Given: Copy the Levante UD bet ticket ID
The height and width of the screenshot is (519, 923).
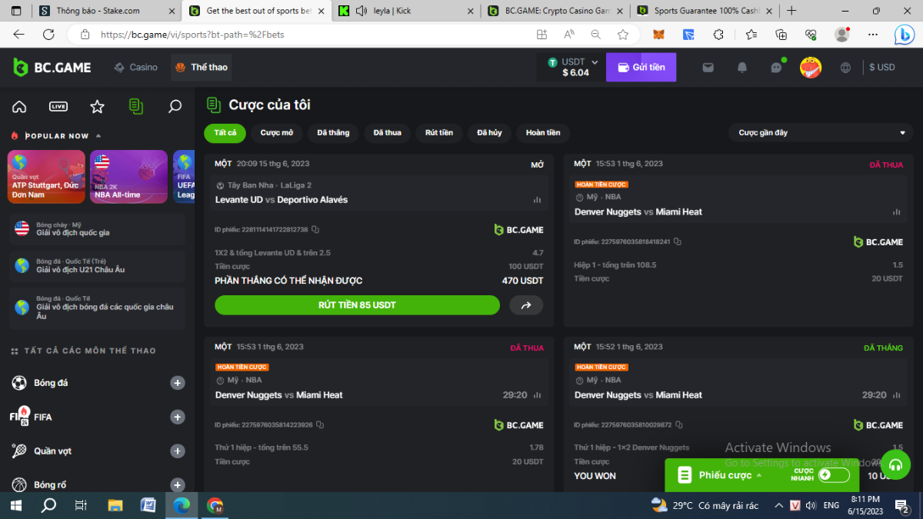Looking at the screenshot, I should pyautogui.click(x=315, y=230).
